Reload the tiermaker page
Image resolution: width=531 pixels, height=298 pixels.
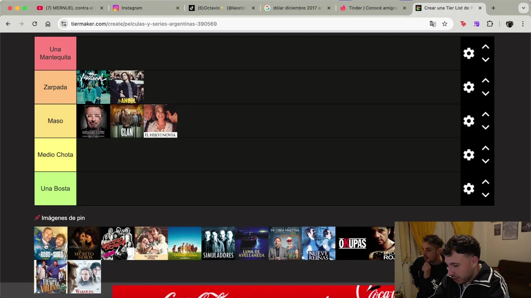click(x=35, y=24)
